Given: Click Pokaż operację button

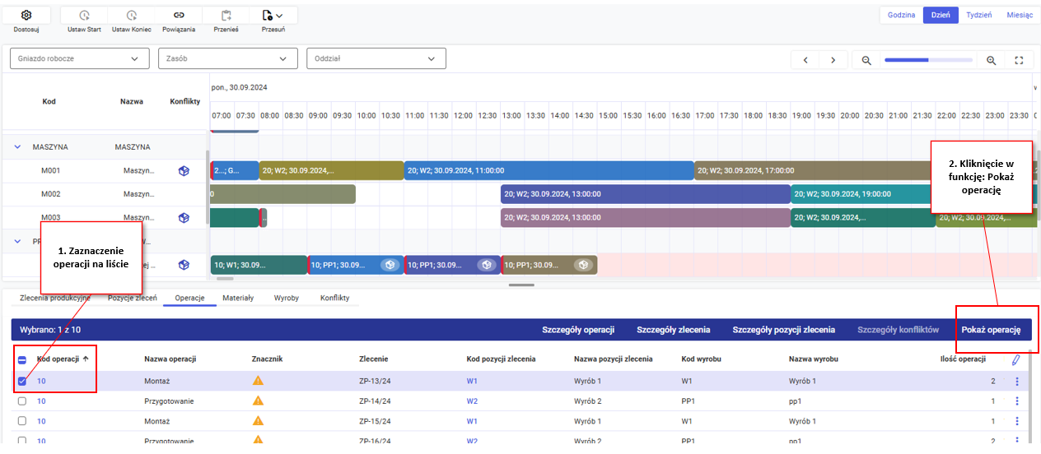Looking at the screenshot, I should coord(991,330).
